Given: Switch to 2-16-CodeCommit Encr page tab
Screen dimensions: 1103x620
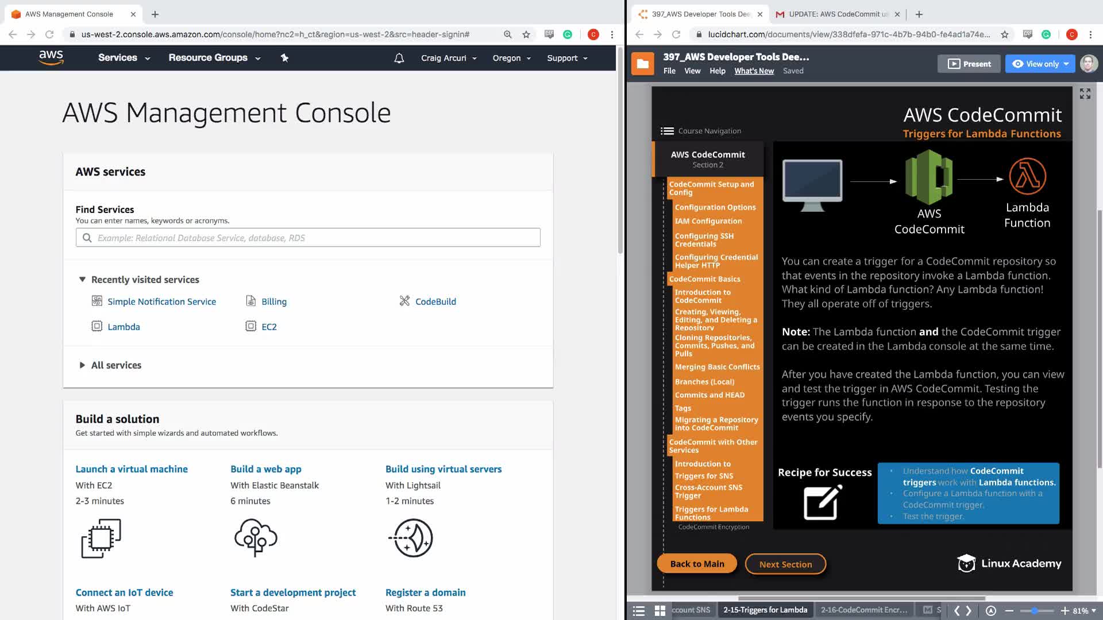Looking at the screenshot, I should tap(863, 610).
